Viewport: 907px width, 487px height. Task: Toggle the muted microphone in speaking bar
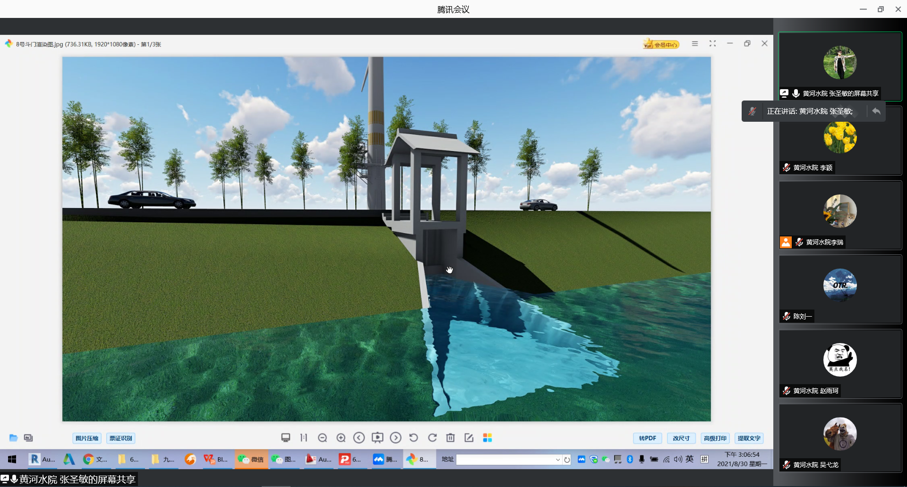tap(752, 111)
